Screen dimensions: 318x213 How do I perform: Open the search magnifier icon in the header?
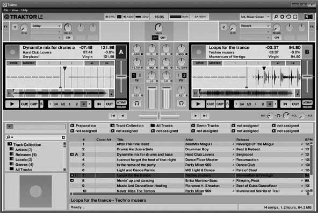tap(276, 17)
